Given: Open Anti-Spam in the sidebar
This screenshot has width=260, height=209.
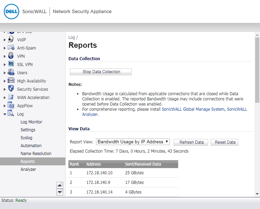Looking at the screenshot, I should (26, 48).
